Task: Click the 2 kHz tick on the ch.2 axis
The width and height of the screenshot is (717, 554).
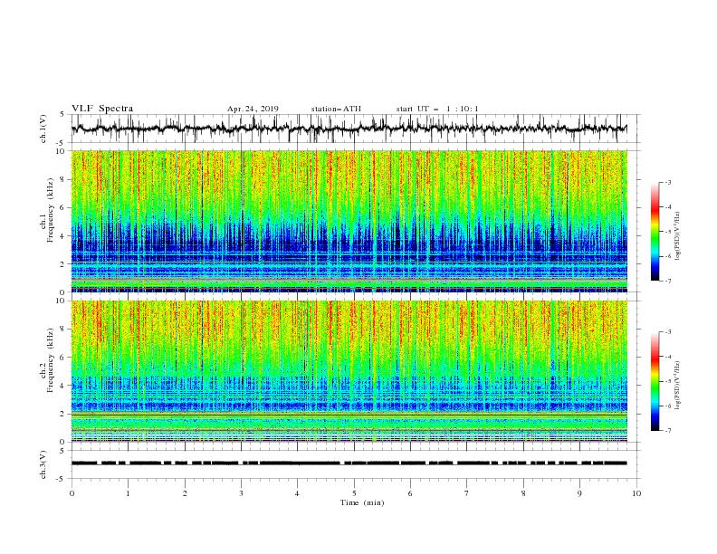Action: 63,414
